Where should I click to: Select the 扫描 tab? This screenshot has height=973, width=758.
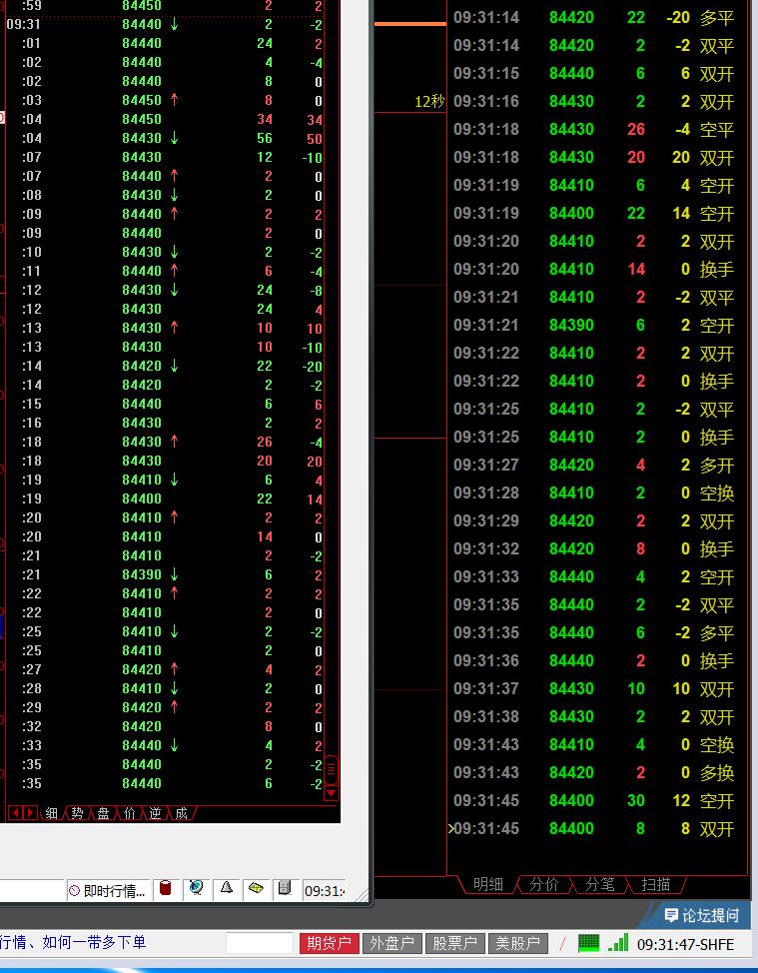[656, 884]
